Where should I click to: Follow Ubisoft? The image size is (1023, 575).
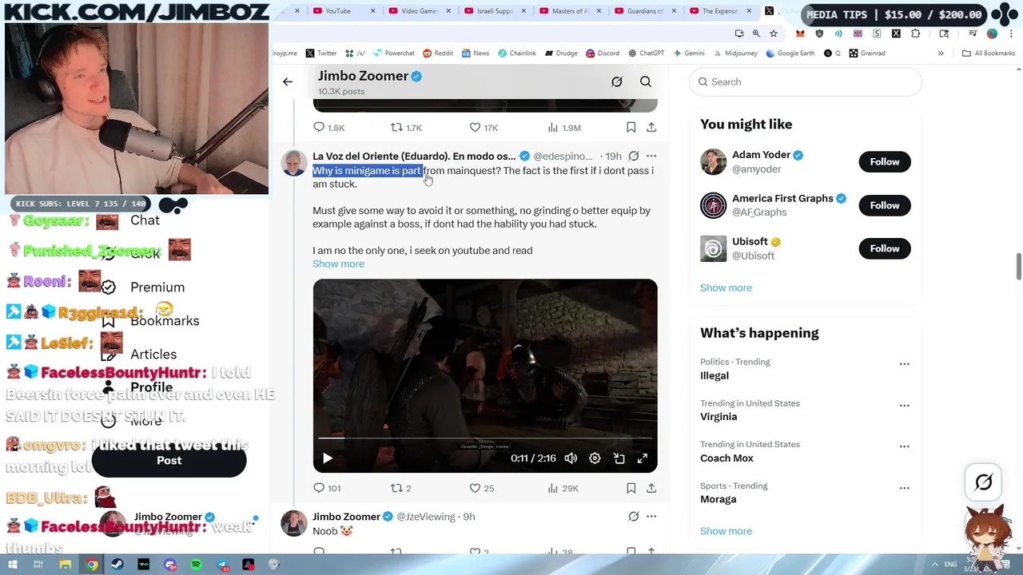[885, 248]
